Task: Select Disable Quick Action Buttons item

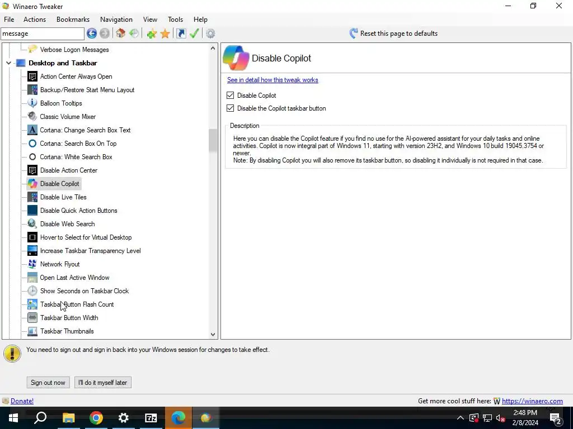Action: tap(78, 211)
